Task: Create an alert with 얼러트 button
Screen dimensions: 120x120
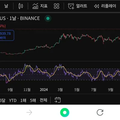Action: (x=77, y=6)
